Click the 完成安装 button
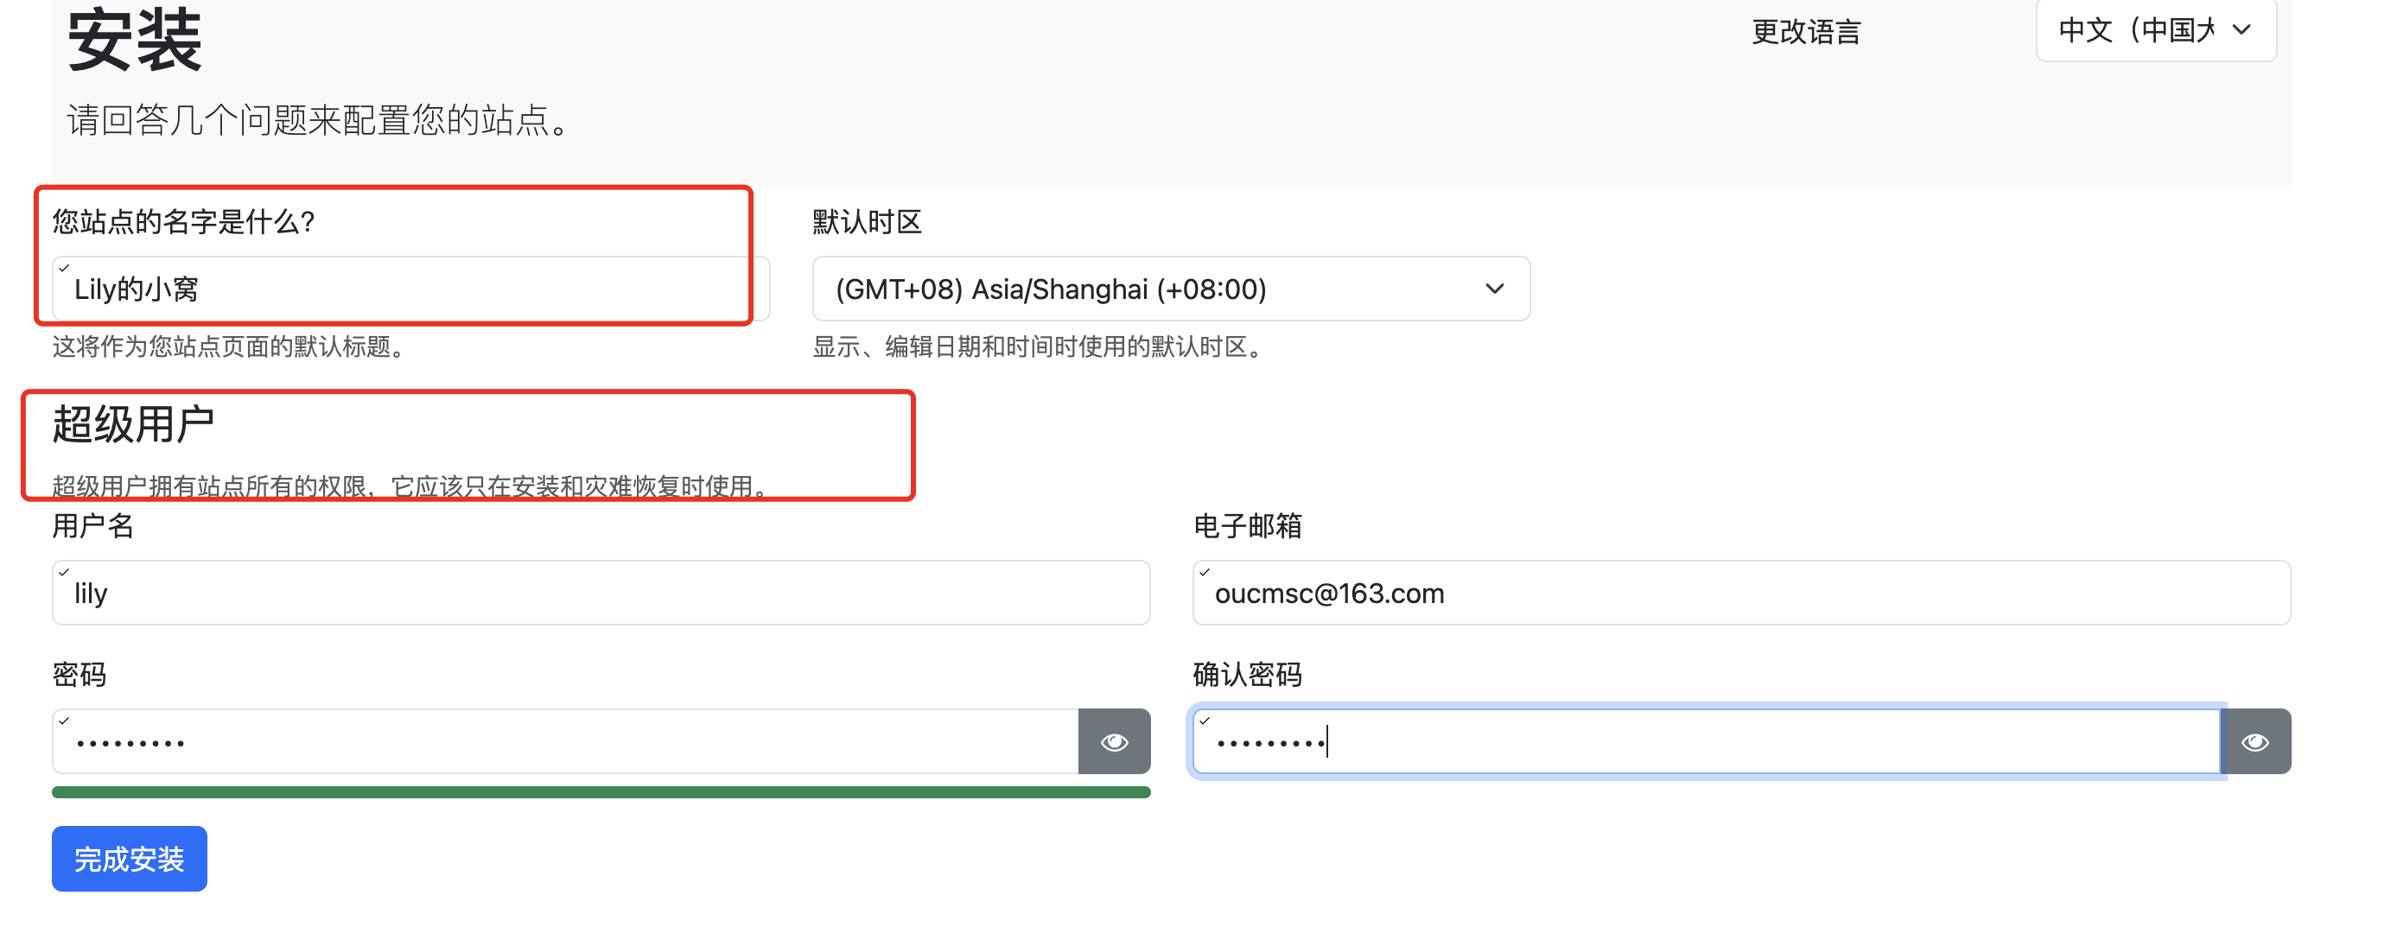Image resolution: width=2404 pixels, height=940 pixels. [x=129, y=858]
